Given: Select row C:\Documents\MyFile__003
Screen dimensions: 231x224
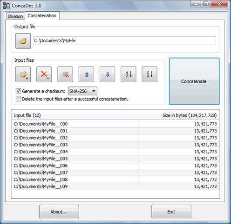Looking at the screenshot, I should point(115,145).
